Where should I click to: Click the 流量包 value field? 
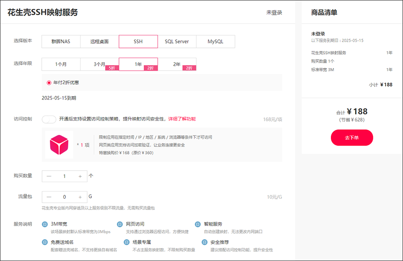64,197
